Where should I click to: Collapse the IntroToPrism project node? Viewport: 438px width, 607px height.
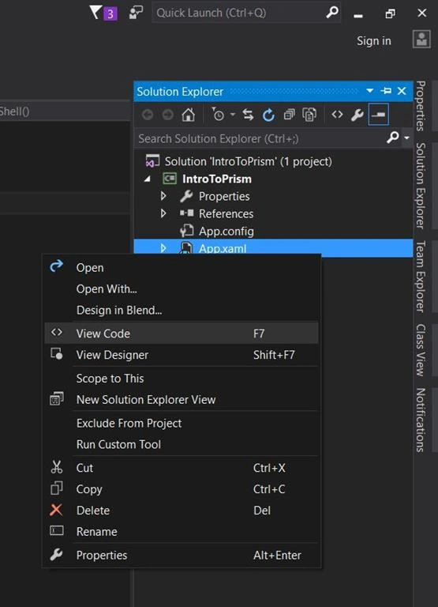tap(148, 179)
